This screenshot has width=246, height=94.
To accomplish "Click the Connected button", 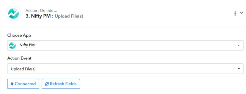I will [x=23, y=84].
